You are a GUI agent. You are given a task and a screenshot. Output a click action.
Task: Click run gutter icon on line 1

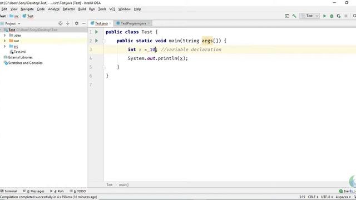(x=96, y=32)
